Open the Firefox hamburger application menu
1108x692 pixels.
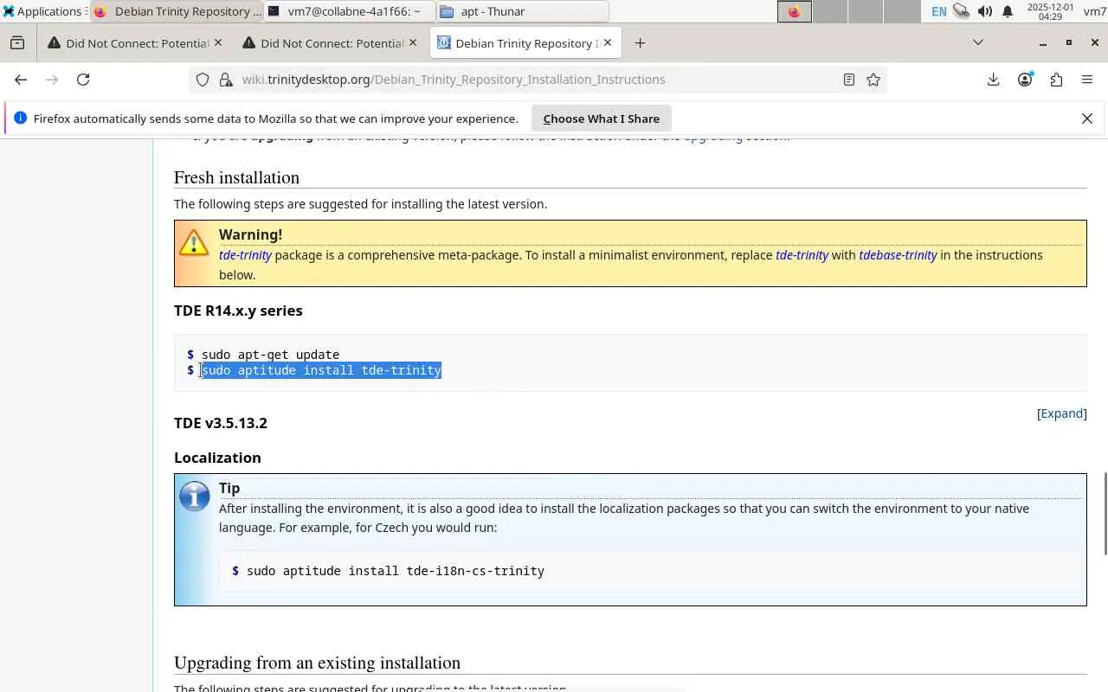pyautogui.click(x=1087, y=80)
